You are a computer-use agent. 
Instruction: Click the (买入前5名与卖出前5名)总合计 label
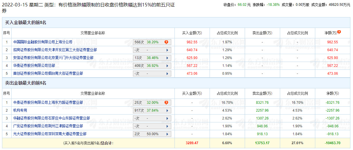coord(88,143)
